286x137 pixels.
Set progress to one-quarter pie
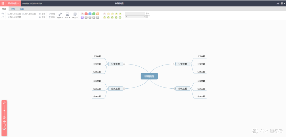pos(116,14)
